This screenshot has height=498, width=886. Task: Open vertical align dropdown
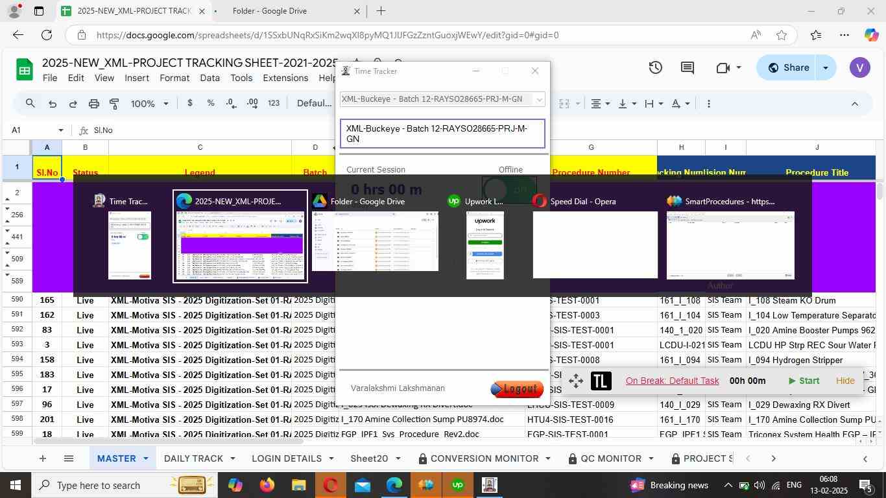point(627,104)
